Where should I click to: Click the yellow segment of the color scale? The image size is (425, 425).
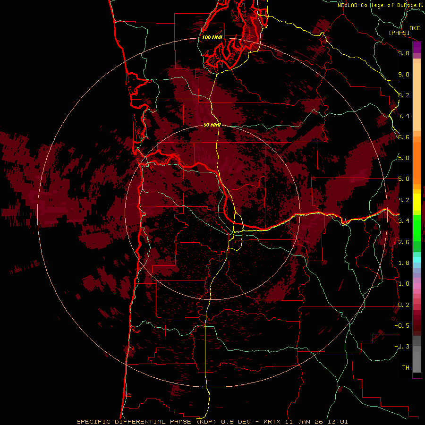pos(417,202)
